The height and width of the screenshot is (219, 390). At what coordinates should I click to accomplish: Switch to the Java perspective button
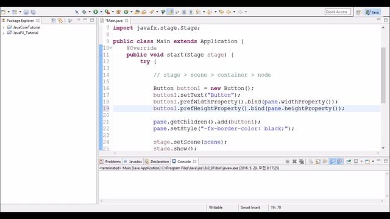coord(372,12)
